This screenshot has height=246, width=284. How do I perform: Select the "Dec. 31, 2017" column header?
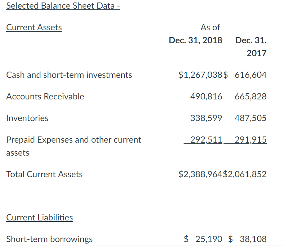(251, 46)
